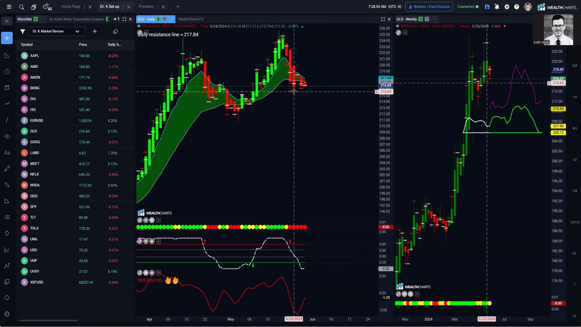This screenshot has height=327, width=581.
Task: Toggle visibility of the daily price indicator
Action: point(140,32)
